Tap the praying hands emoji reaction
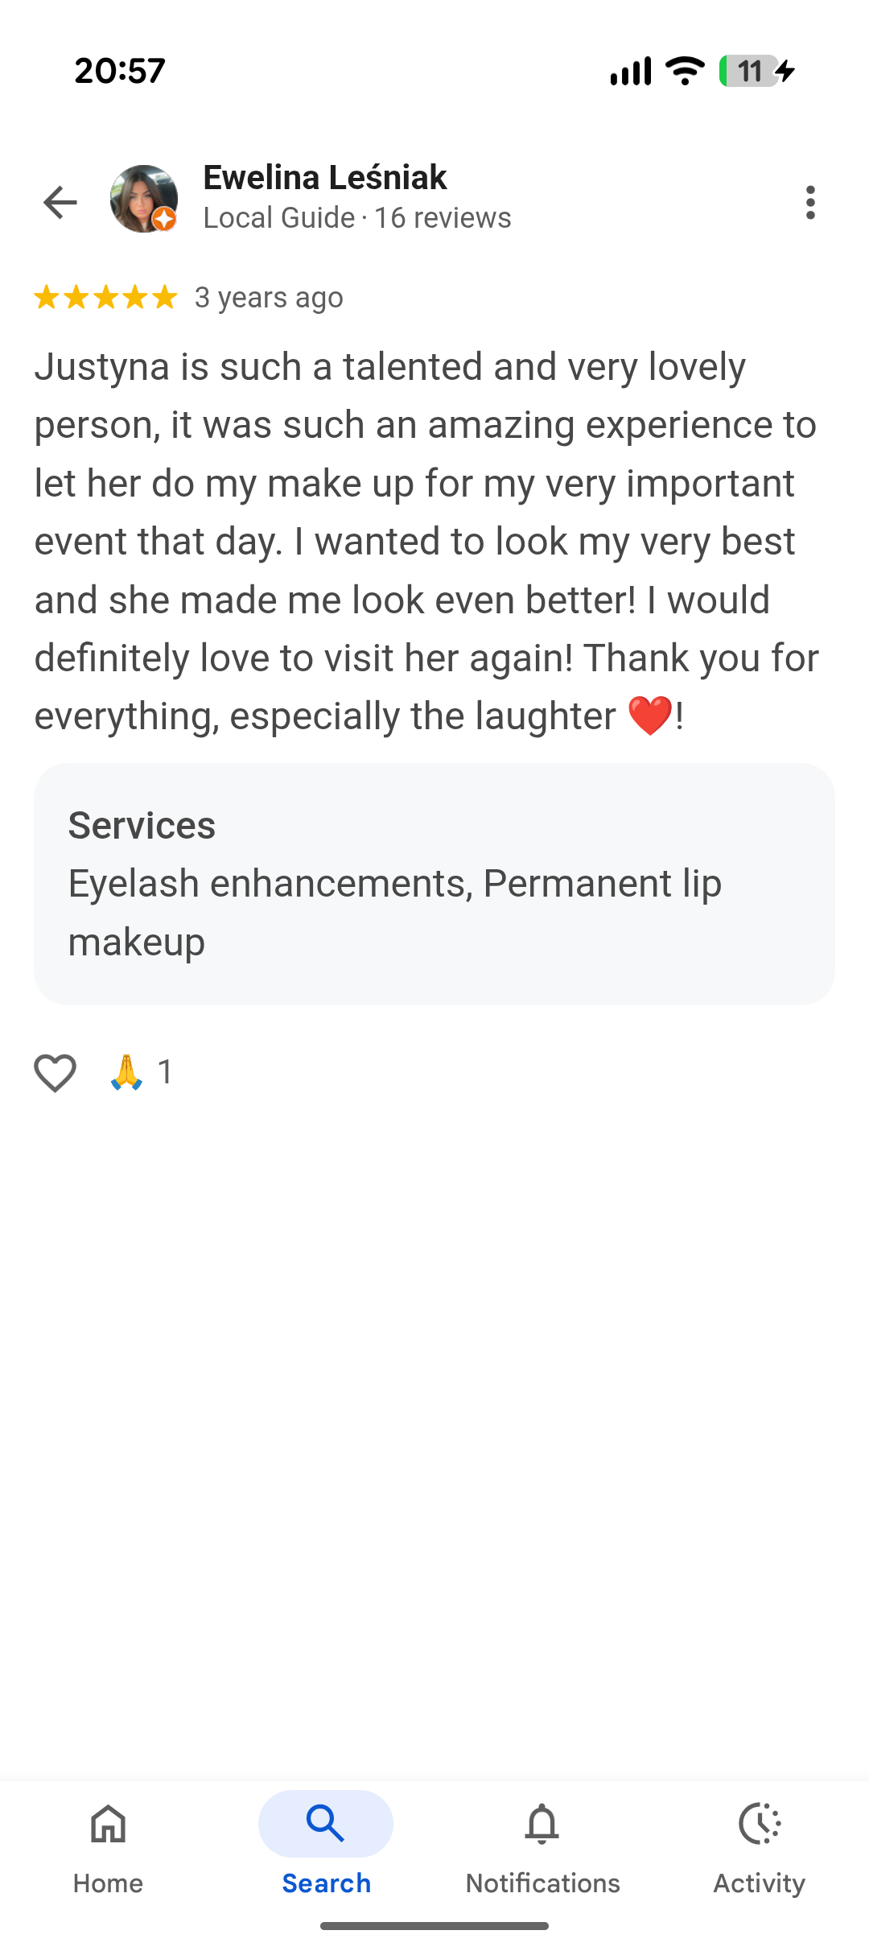The width and height of the screenshot is (869, 1951). coord(126,1073)
